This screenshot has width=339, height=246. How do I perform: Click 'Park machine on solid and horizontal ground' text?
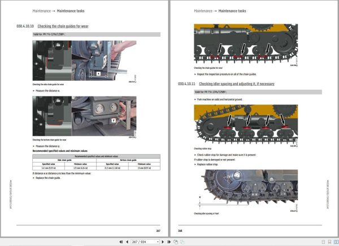pos(220,99)
